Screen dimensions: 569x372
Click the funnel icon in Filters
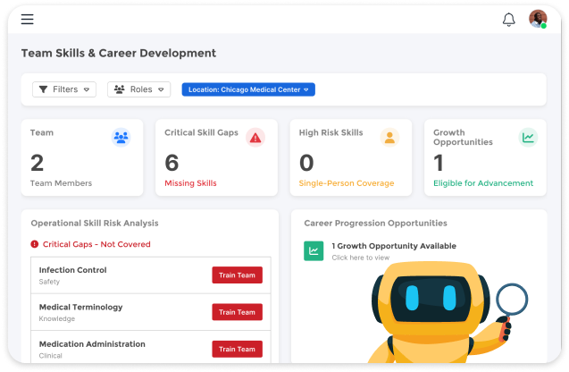click(x=43, y=89)
